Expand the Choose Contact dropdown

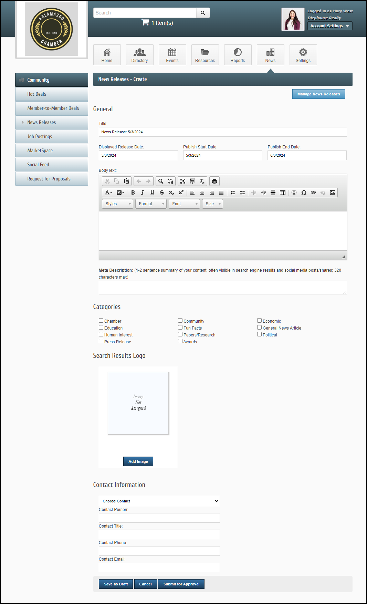[x=159, y=501]
